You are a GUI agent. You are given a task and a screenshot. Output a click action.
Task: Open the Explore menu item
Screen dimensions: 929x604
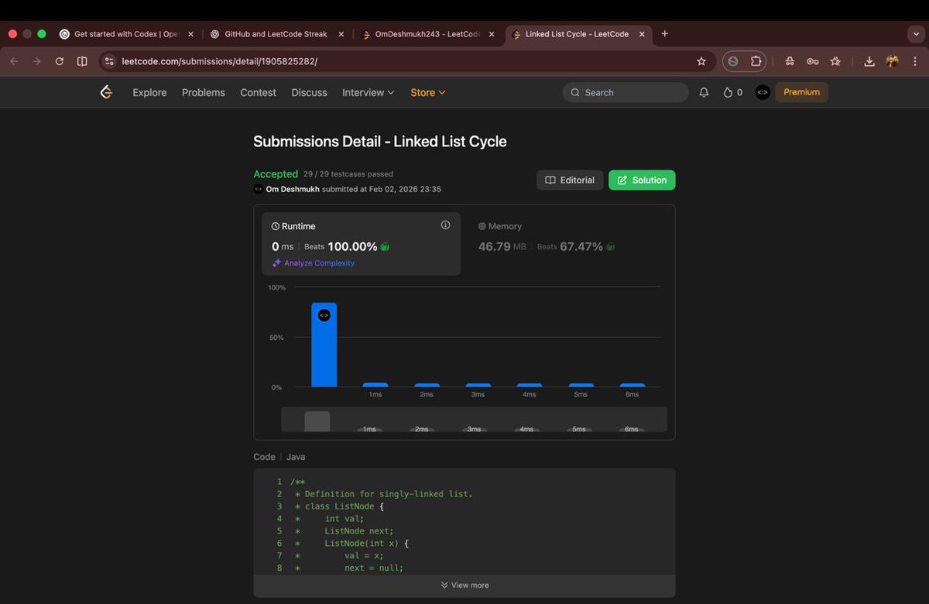149,92
